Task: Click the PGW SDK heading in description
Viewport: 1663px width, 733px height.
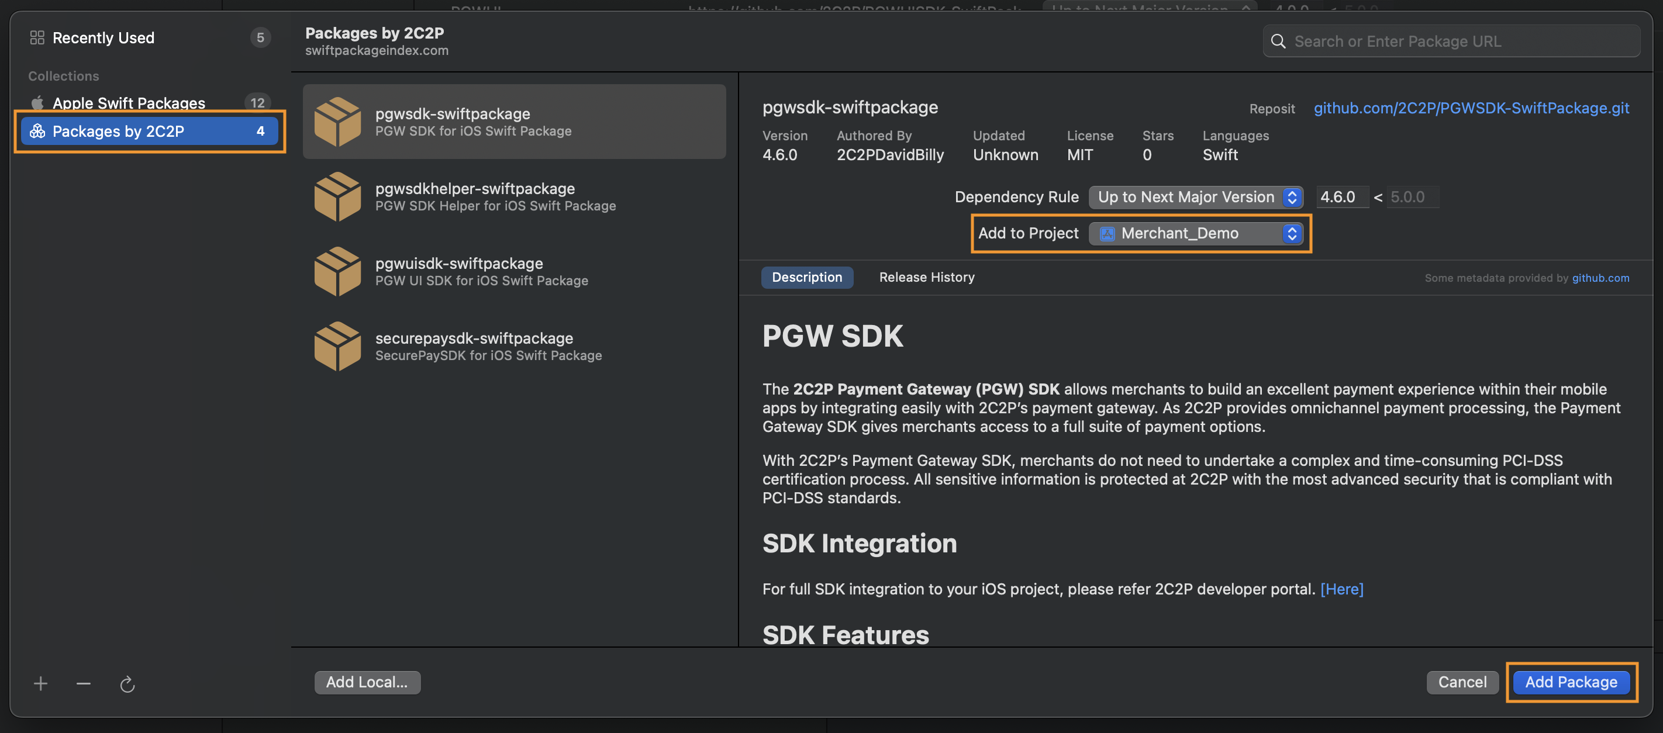Action: pos(832,336)
